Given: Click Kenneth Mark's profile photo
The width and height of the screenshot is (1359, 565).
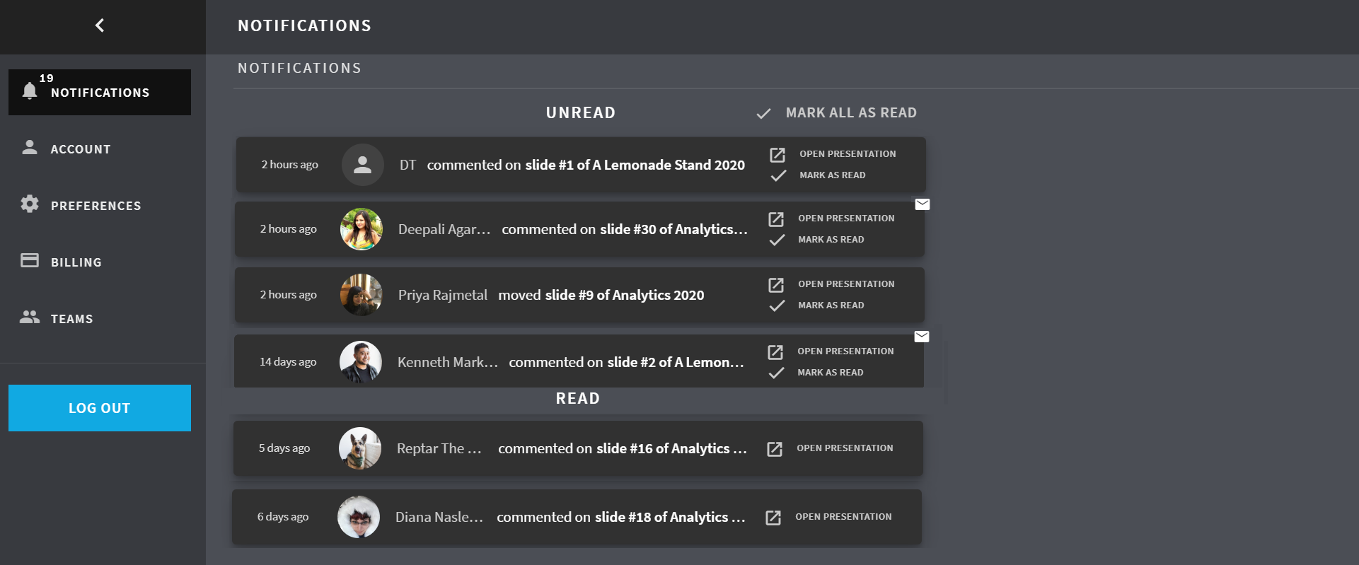Looking at the screenshot, I should click(x=361, y=362).
